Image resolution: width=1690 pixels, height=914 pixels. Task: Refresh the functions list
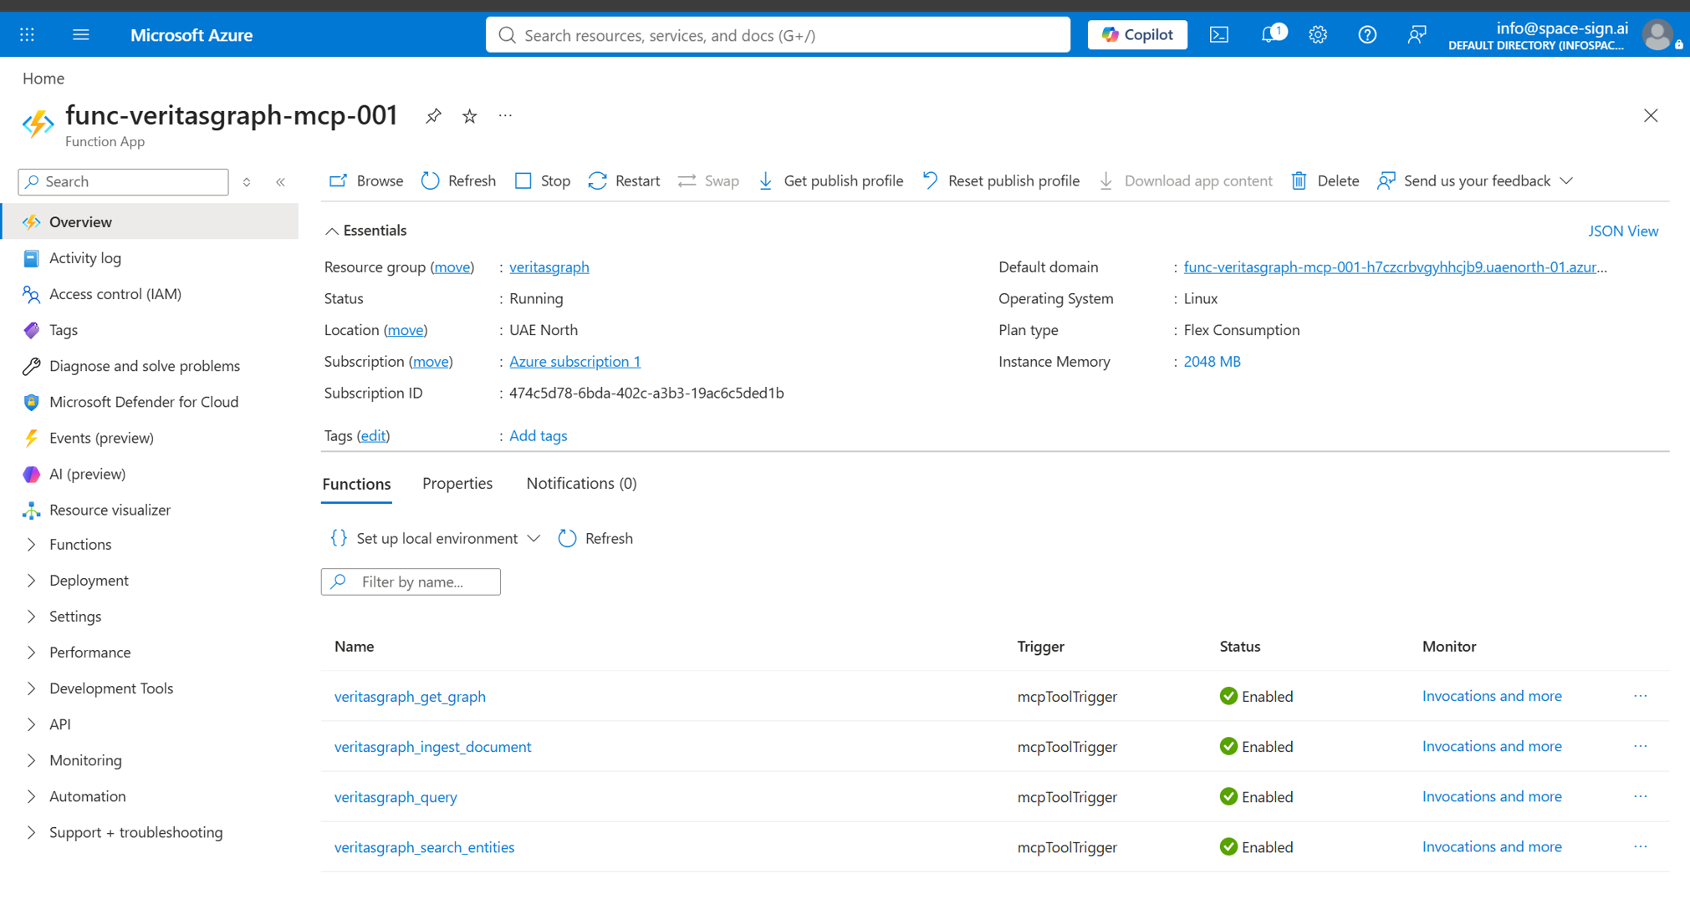[595, 539]
